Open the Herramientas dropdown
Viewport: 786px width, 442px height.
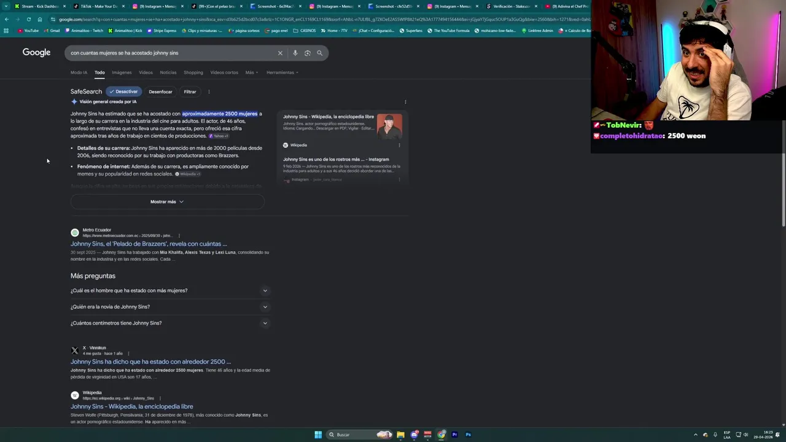coord(282,72)
